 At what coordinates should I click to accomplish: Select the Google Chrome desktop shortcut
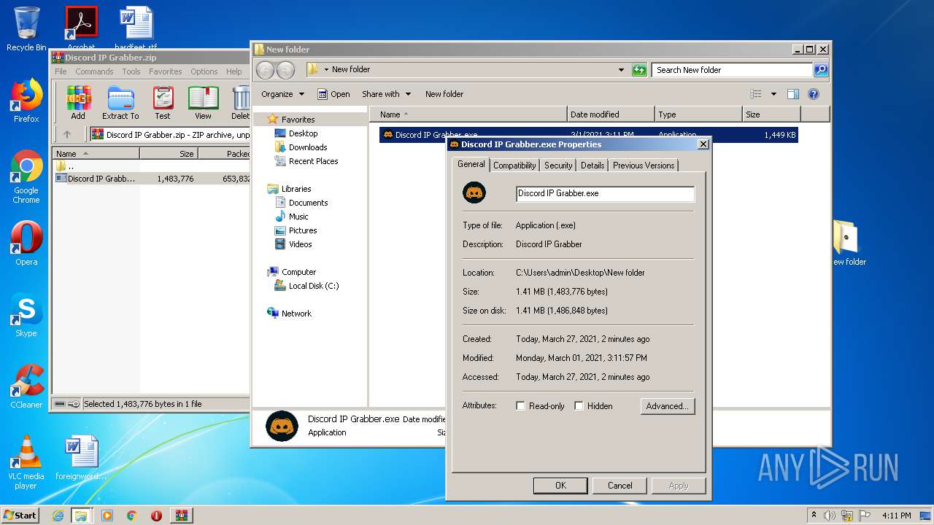coord(26,177)
